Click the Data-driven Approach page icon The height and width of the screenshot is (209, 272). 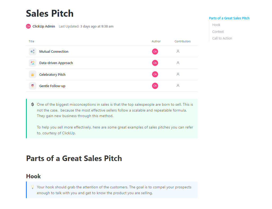(x=32, y=63)
